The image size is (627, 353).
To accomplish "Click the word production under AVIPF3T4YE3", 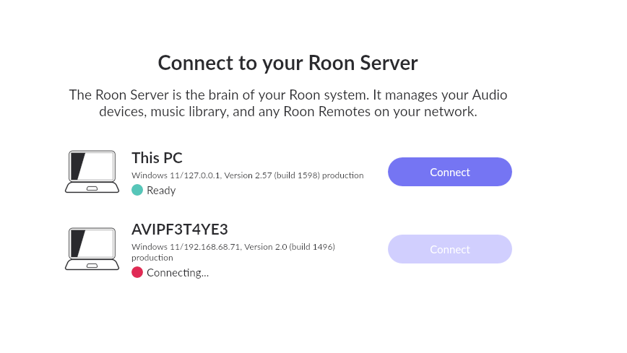I will click(x=152, y=258).
